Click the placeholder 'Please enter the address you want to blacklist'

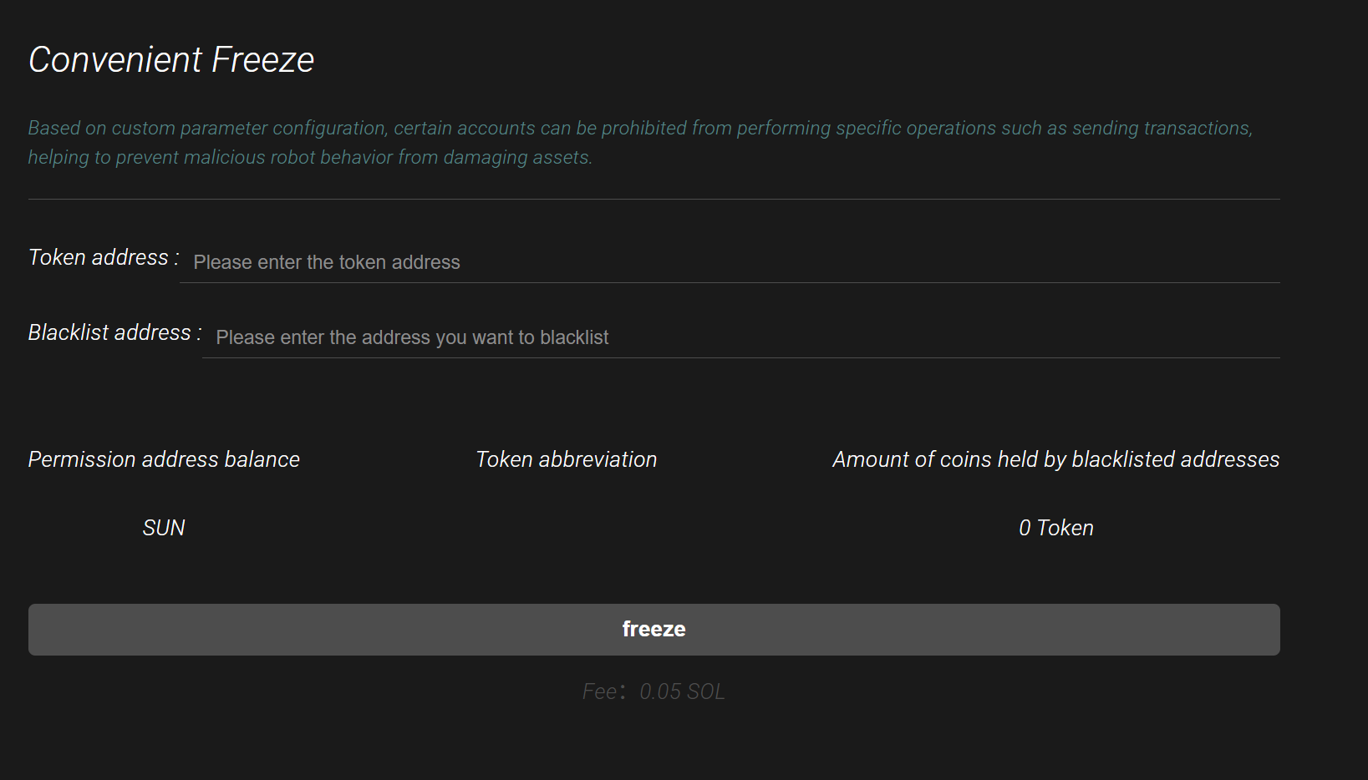click(x=412, y=337)
